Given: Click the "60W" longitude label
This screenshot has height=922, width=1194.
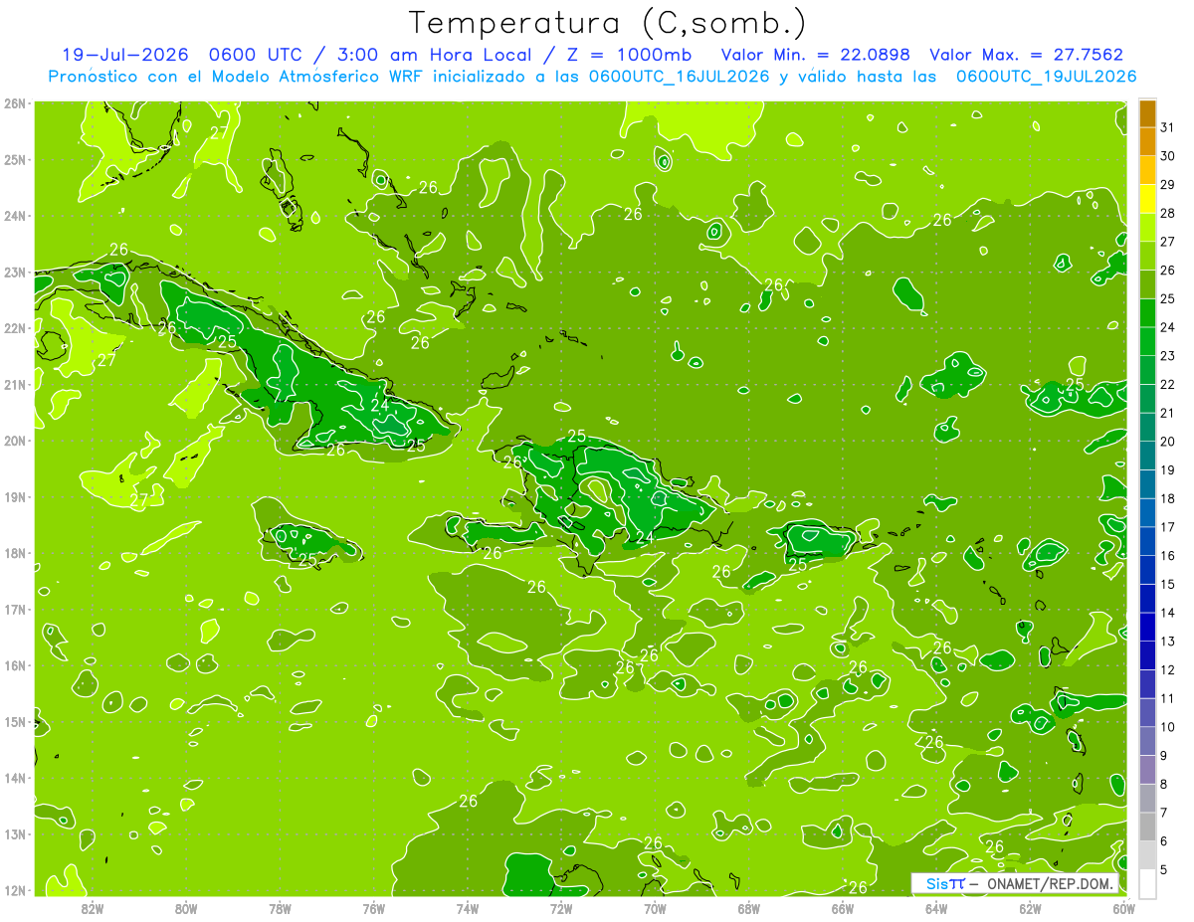Looking at the screenshot, I should point(1124,908).
